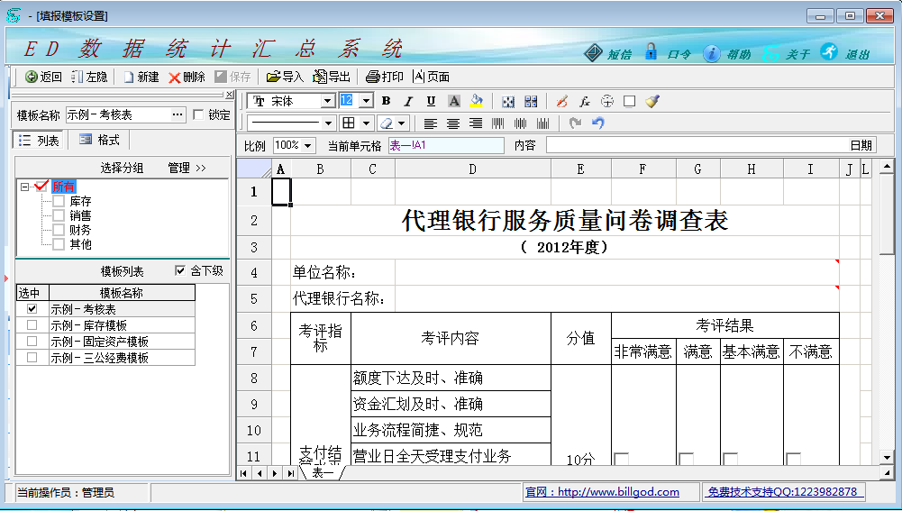Click 免费技术支持QQ link
Viewport: 902px width, 511px height.
tap(782, 492)
